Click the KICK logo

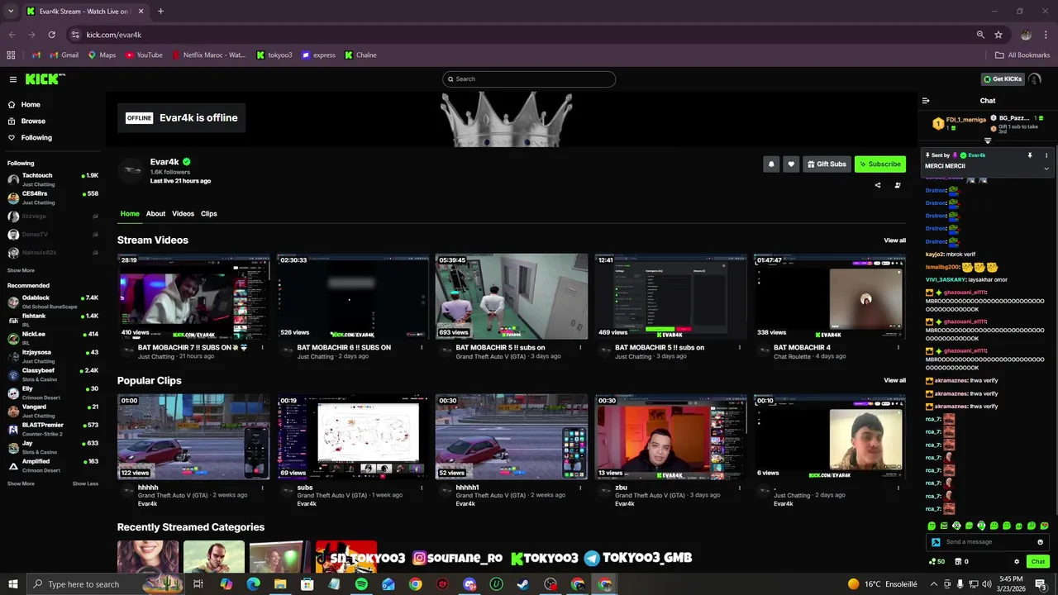(44, 79)
